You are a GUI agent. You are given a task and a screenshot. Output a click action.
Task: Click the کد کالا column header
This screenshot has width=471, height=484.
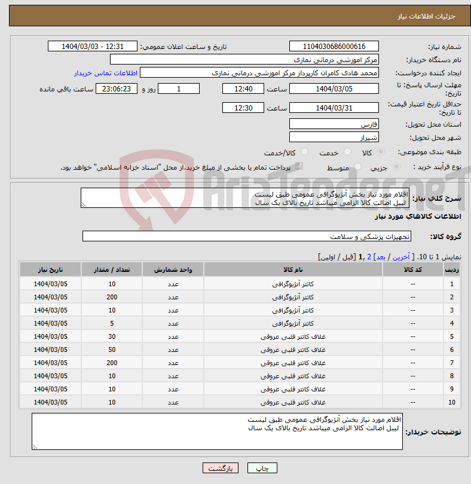[413, 269]
